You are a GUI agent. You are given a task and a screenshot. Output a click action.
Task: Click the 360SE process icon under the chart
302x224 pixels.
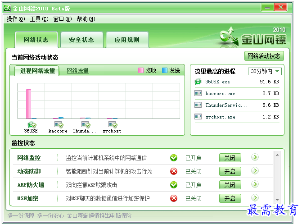(32, 125)
